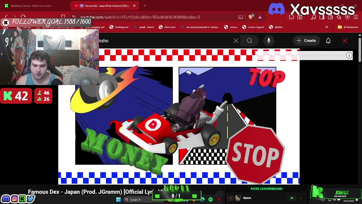
Task: Open the Clock error bookmark
Action: coord(167,27)
